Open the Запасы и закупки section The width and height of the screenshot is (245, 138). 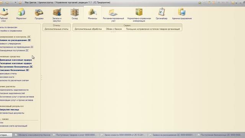tap(57, 15)
